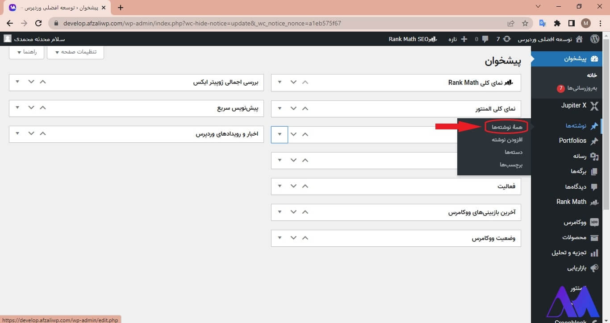The height and width of the screenshot is (323, 610).
Task: Select دسته‌ها in the posts flyout
Action: tap(514, 152)
